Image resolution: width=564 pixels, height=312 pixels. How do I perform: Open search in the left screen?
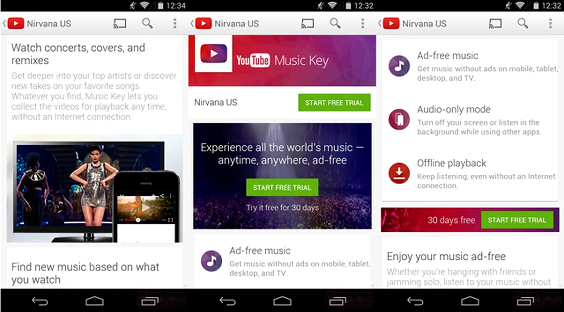(x=147, y=23)
